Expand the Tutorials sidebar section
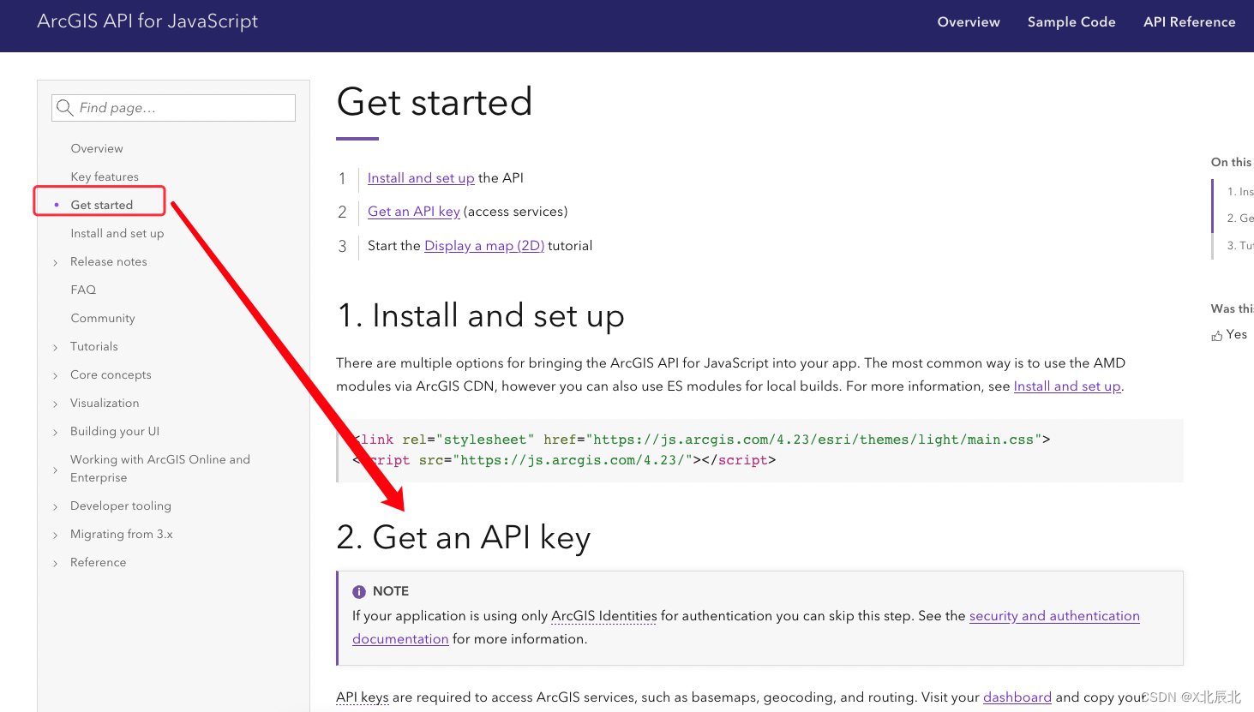The height and width of the screenshot is (712, 1254). coord(55,346)
